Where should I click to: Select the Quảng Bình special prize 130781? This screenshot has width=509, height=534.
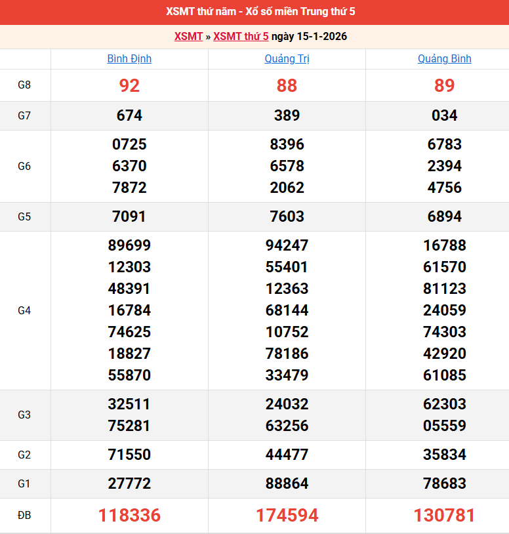444,516
